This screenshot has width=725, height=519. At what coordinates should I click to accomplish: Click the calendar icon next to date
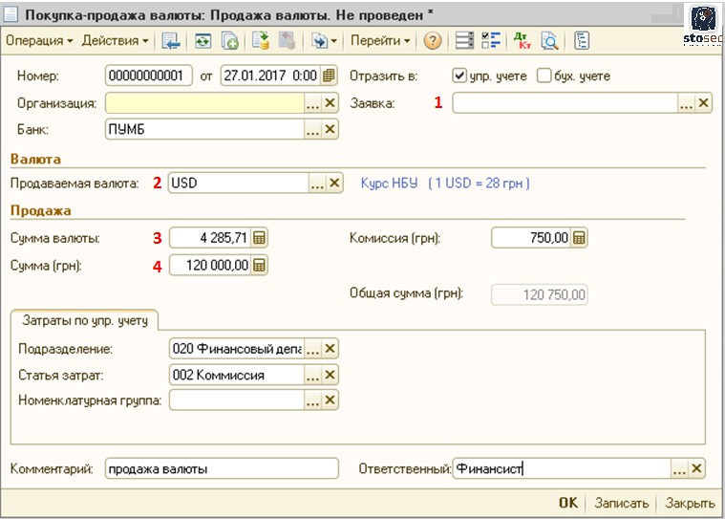click(x=330, y=76)
